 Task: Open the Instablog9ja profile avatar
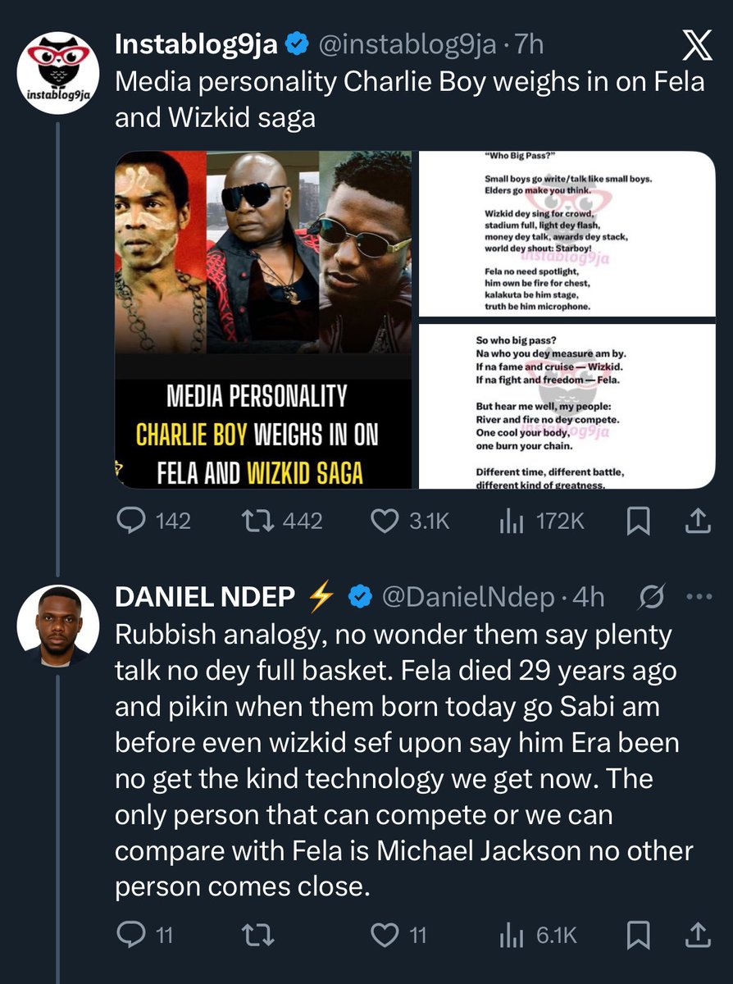tap(58, 73)
